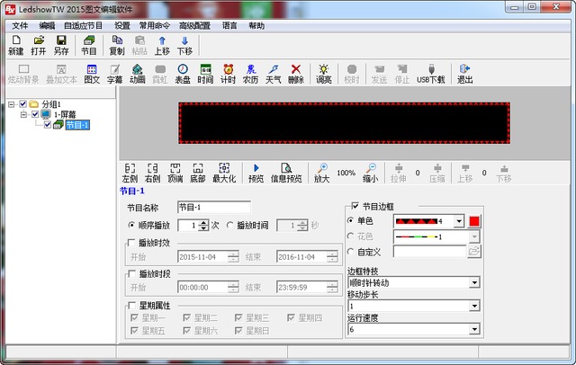Select the 播放时间 radio button
The image size is (576, 365).
pos(230,226)
